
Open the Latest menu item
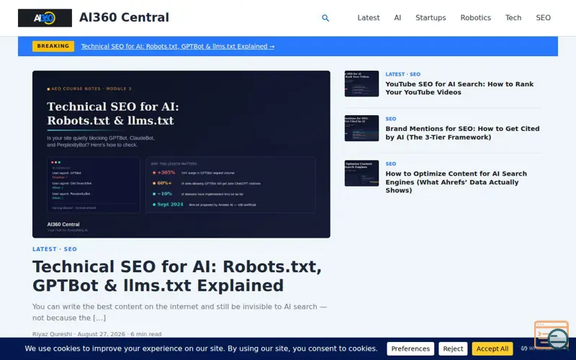click(369, 17)
